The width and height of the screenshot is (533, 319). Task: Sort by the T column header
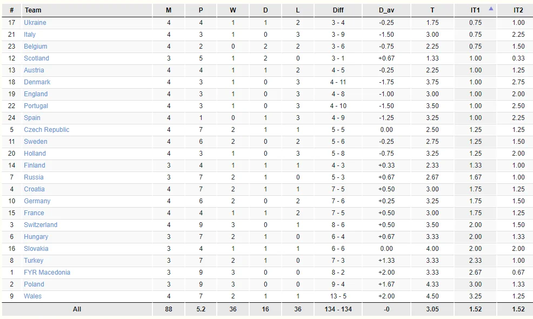tap(432, 10)
